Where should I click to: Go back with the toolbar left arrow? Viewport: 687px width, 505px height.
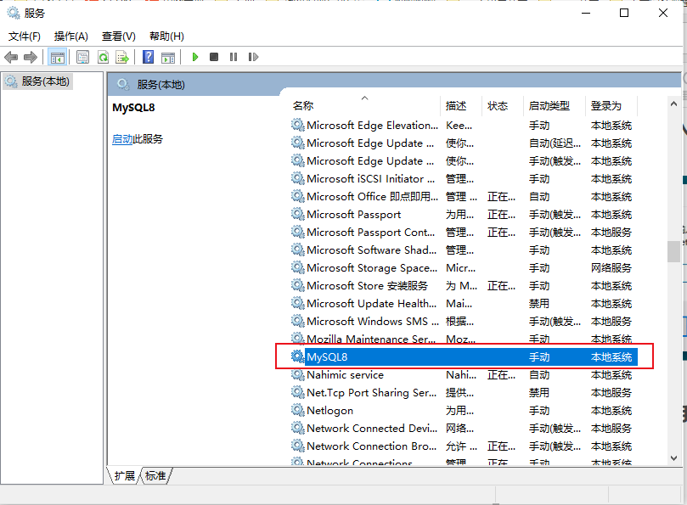(x=11, y=57)
